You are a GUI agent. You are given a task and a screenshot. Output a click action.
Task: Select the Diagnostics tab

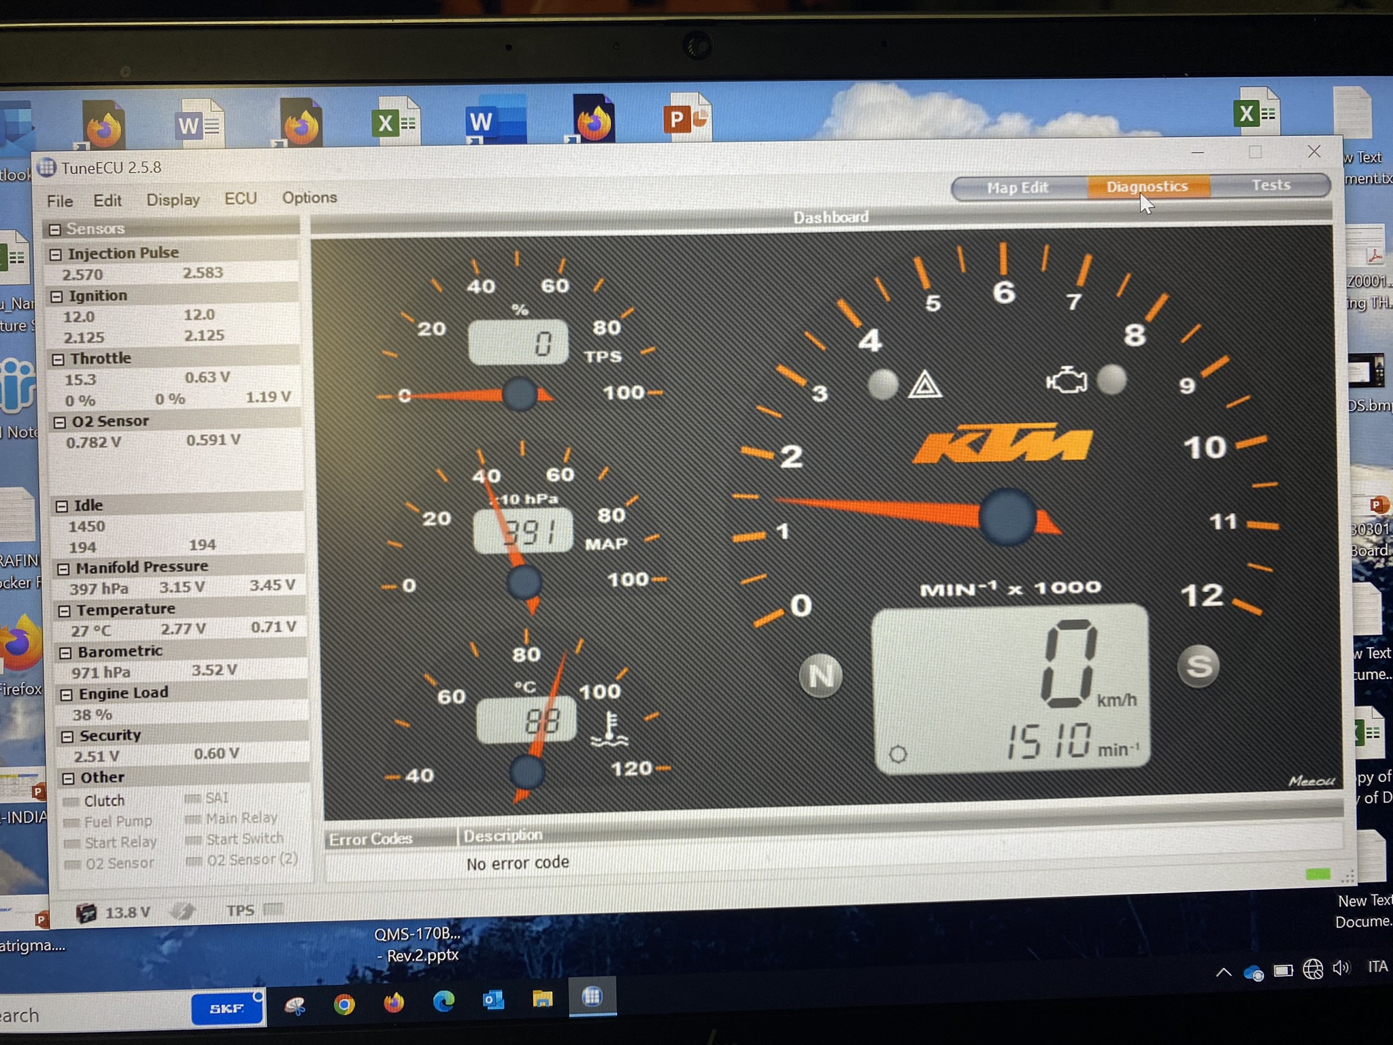1147,186
